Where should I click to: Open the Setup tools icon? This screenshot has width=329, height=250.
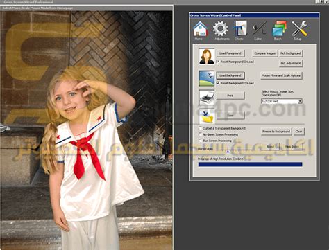click(x=299, y=28)
